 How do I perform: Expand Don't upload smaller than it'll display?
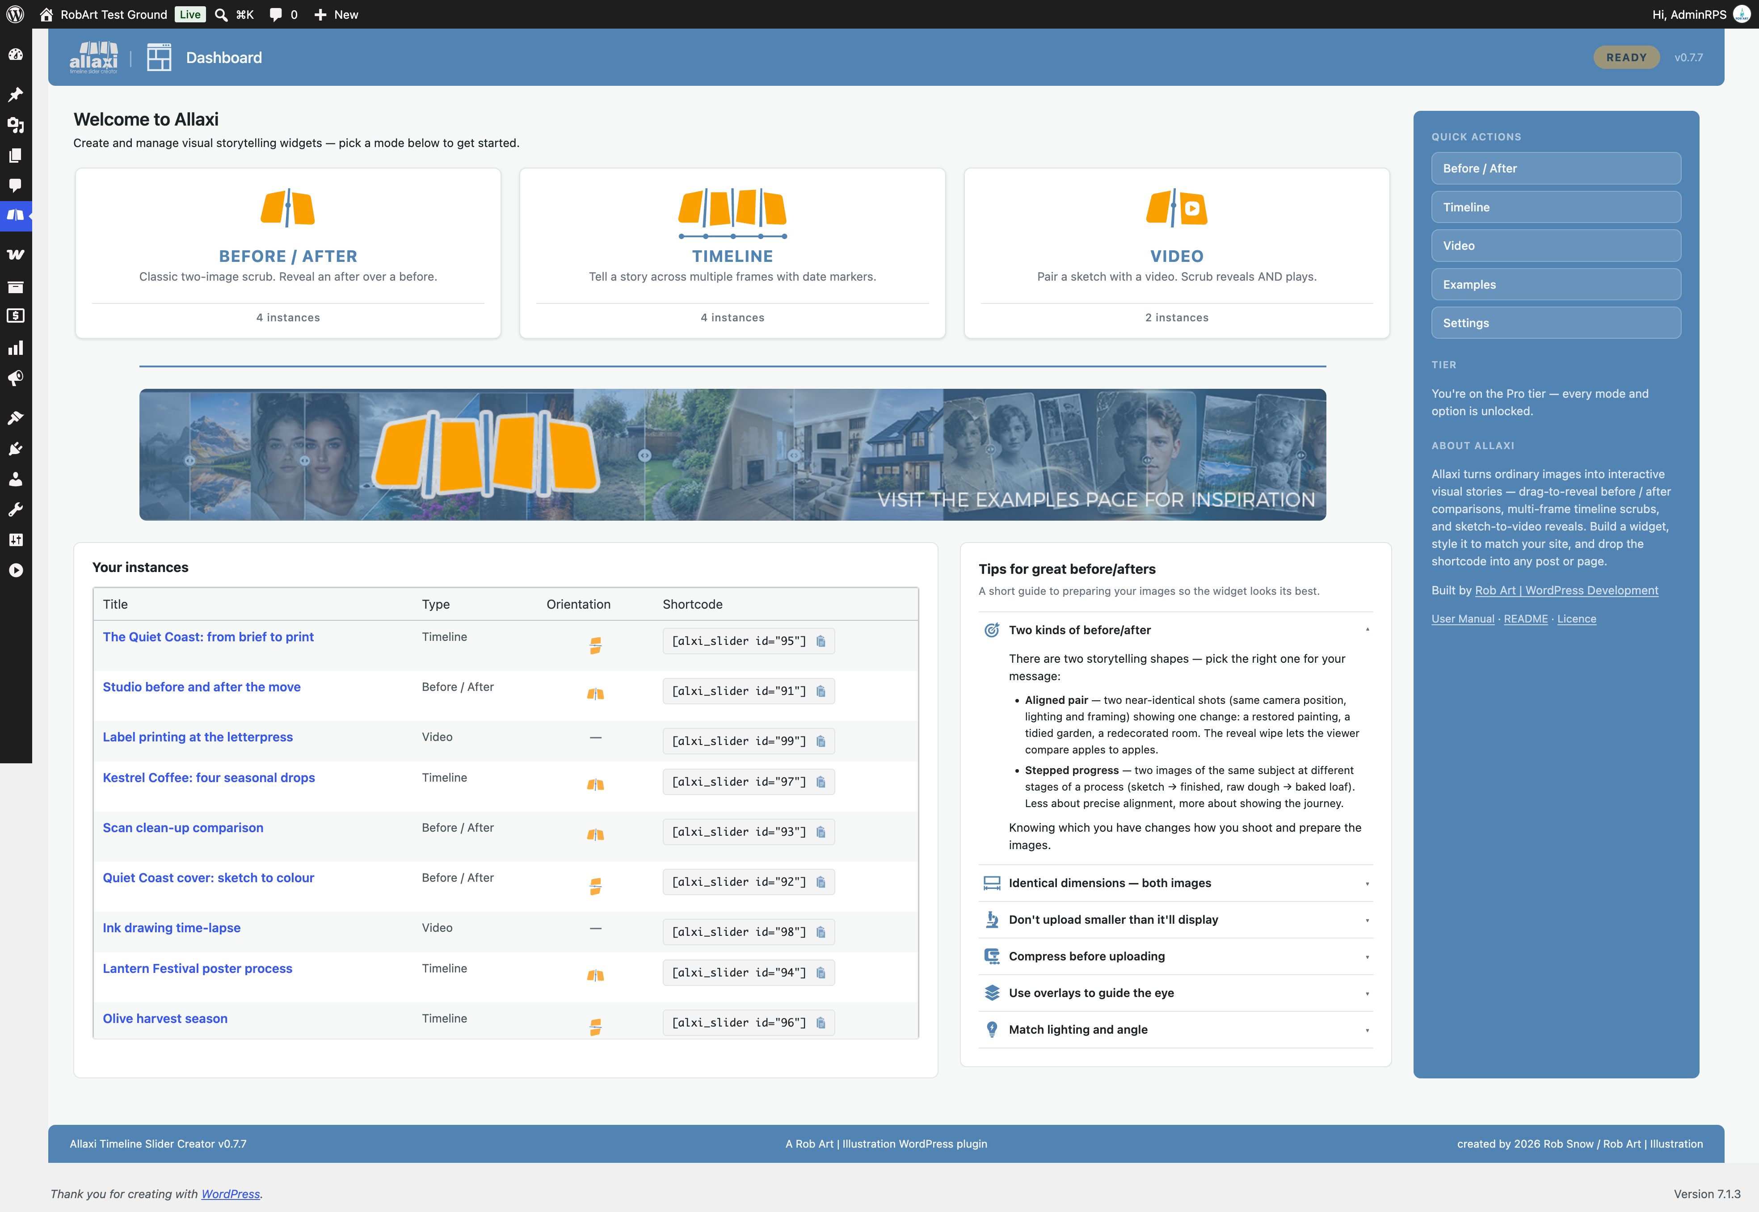(1176, 920)
